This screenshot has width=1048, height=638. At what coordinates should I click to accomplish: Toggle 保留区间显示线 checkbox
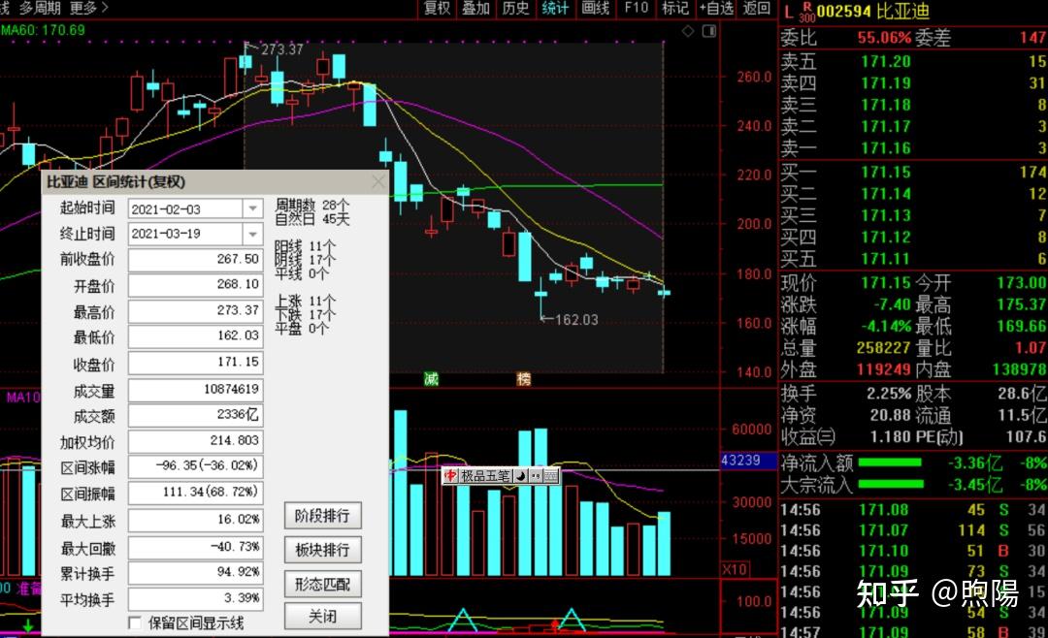coord(134,622)
